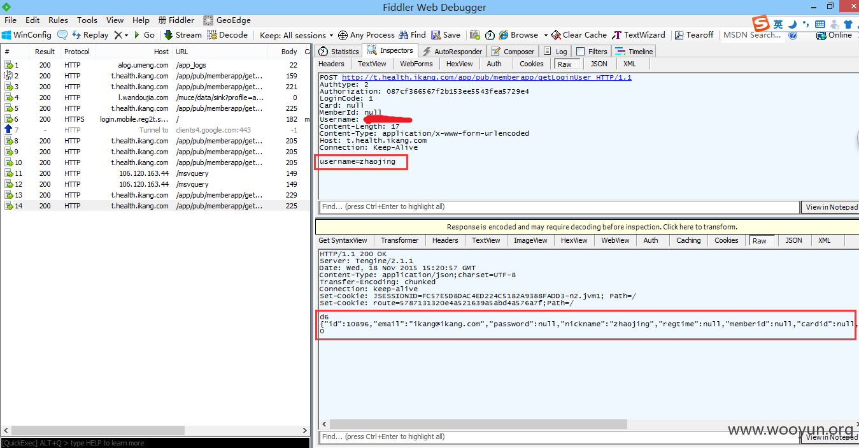Open the Log tab

coord(555,52)
